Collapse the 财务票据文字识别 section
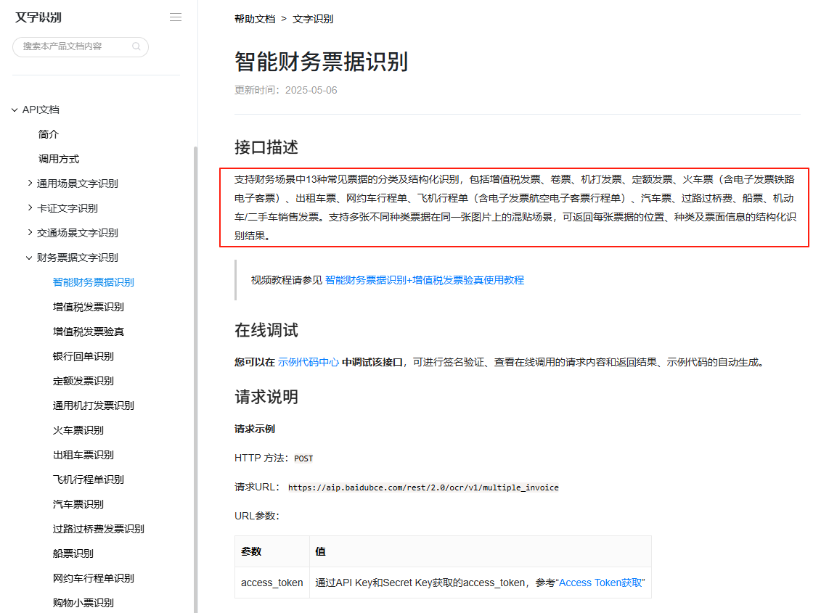The height and width of the screenshot is (613, 829). point(30,258)
